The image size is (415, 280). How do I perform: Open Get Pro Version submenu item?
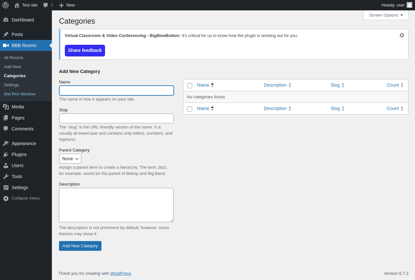pos(20,94)
